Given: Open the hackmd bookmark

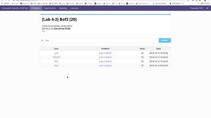Looking at the screenshot, I should [130, 4].
